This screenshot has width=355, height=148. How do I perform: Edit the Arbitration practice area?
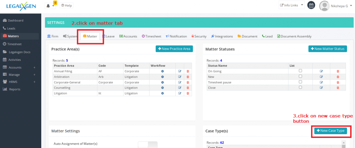click(180, 77)
